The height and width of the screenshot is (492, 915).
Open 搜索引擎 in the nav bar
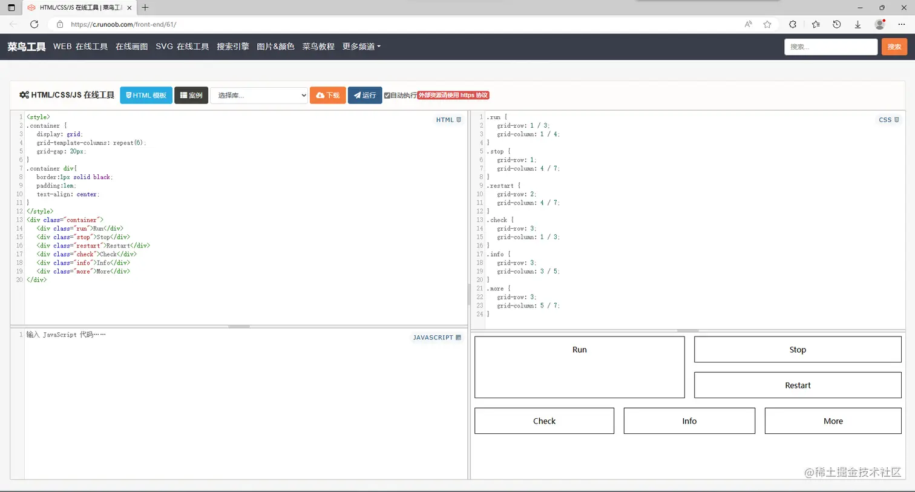tap(233, 47)
